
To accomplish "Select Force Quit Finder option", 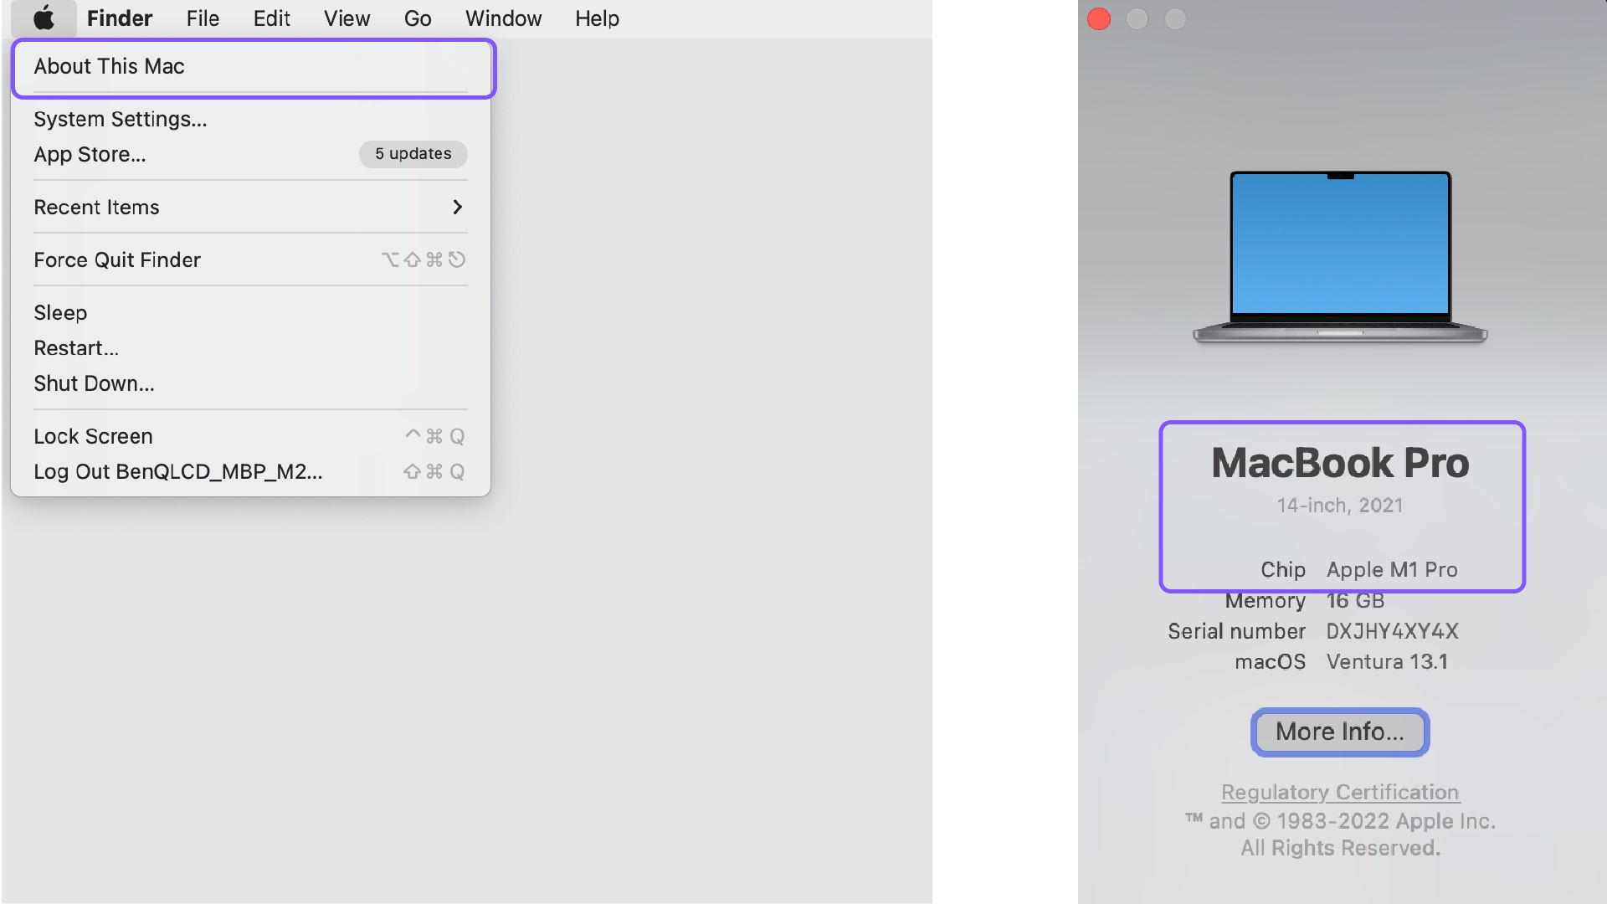I will tap(117, 259).
